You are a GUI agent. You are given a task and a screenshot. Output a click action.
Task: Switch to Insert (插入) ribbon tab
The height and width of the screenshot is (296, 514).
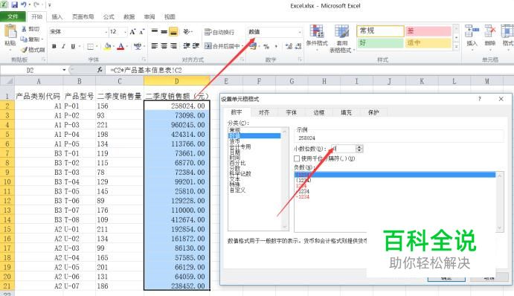pos(57,16)
